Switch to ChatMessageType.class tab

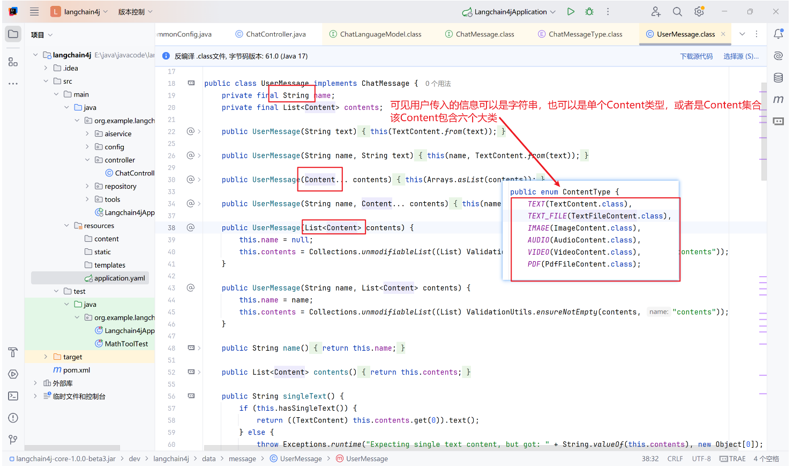[580, 34]
